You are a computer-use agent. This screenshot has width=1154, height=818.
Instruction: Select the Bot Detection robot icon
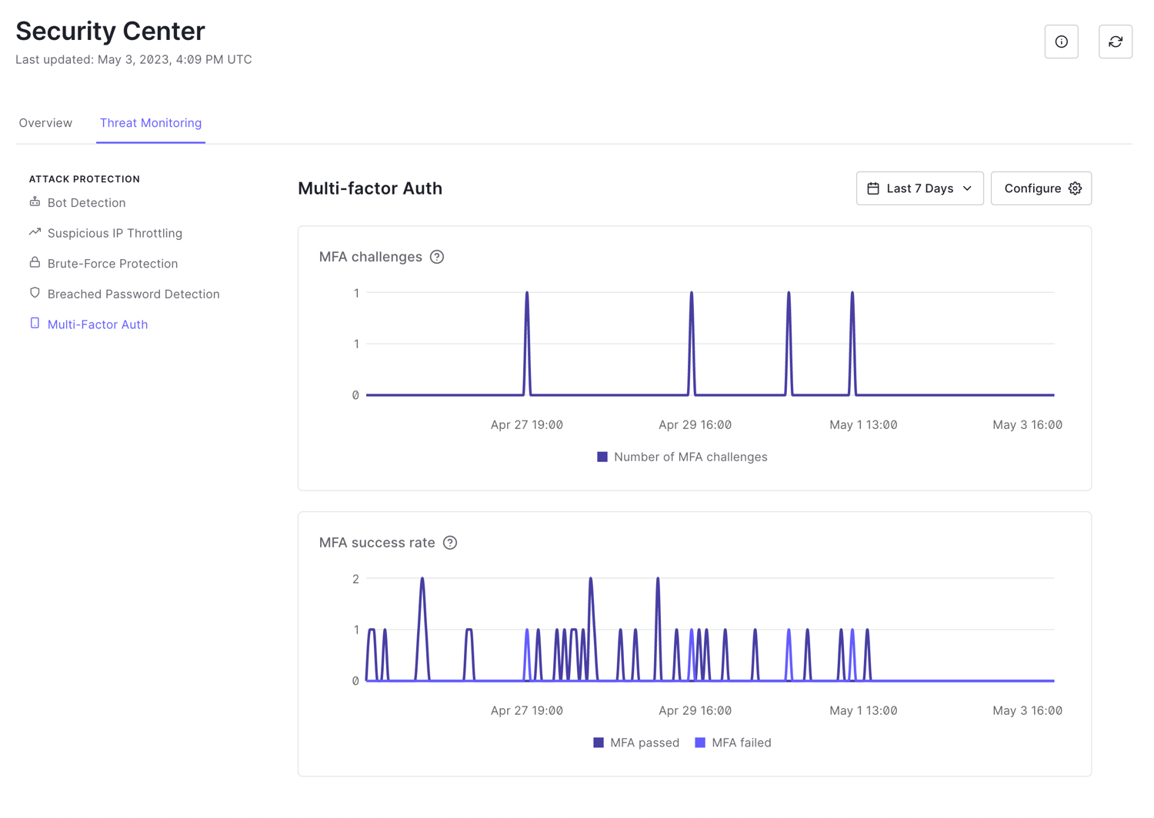click(35, 201)
